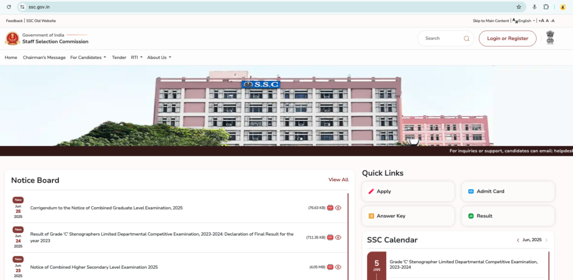The height and width of the screenshot is (280, 573).
Task: Click the ssc.gov.in address bar
Action: [x=270, y=7]
